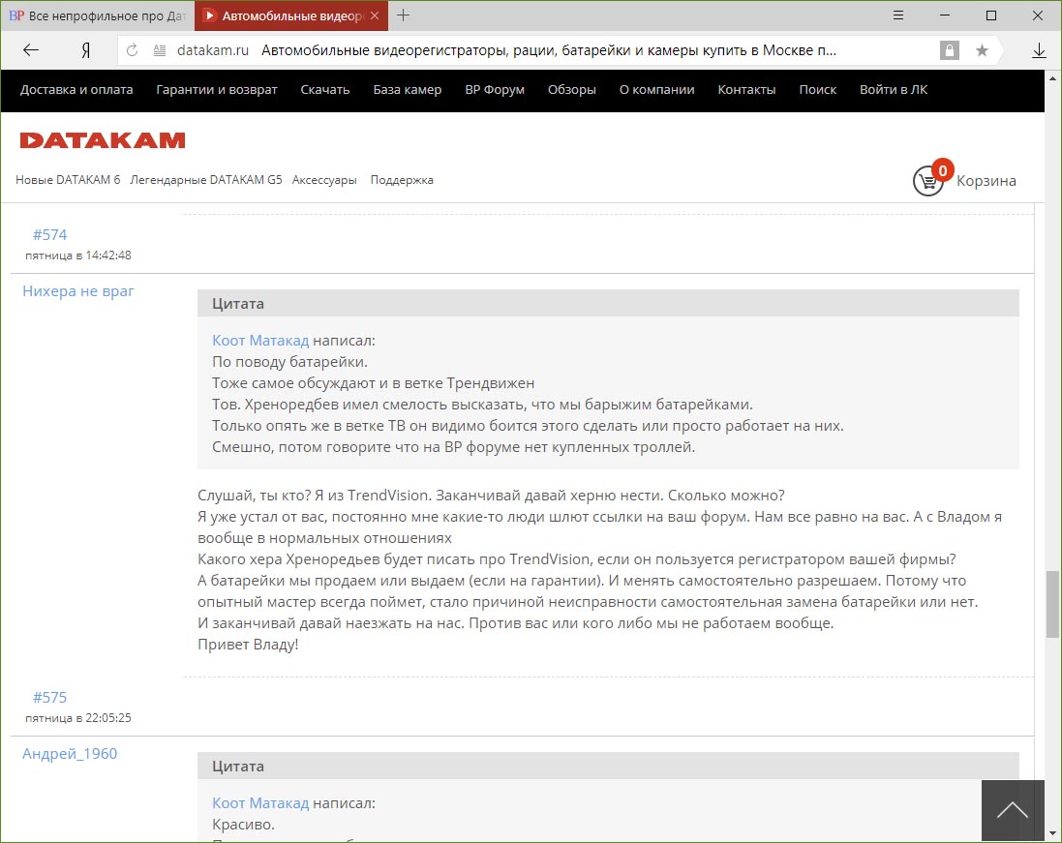Click the DATAKAM logo
This screenshot has width=1062, height=843.
click(x=103, y=140)
